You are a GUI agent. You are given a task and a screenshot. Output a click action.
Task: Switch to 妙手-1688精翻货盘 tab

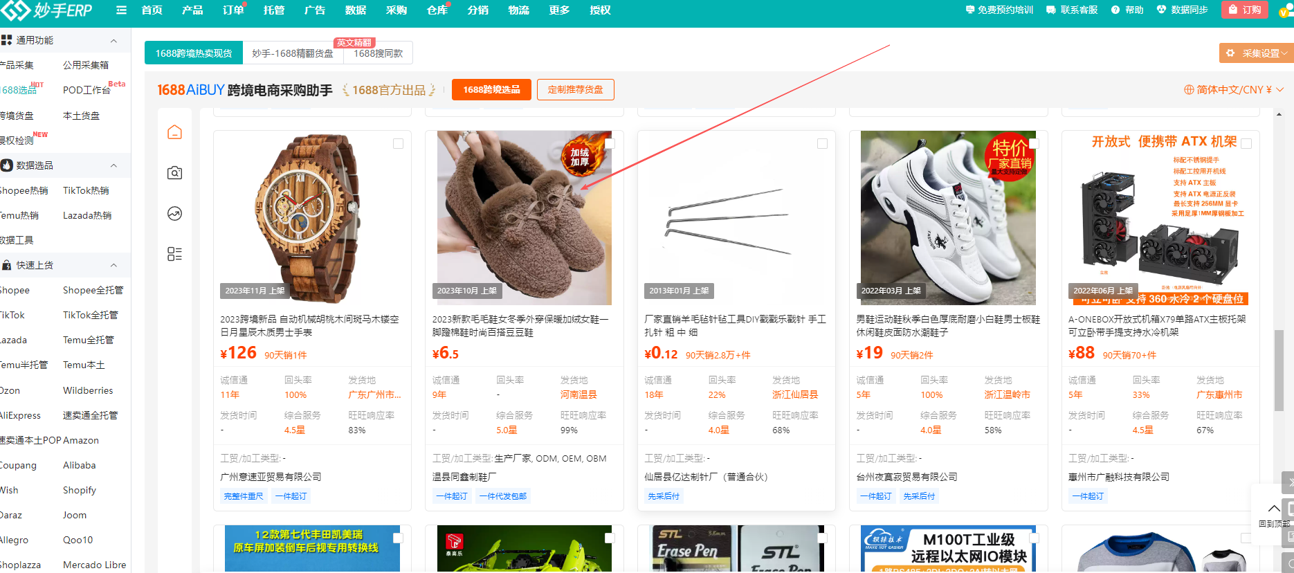293,53
